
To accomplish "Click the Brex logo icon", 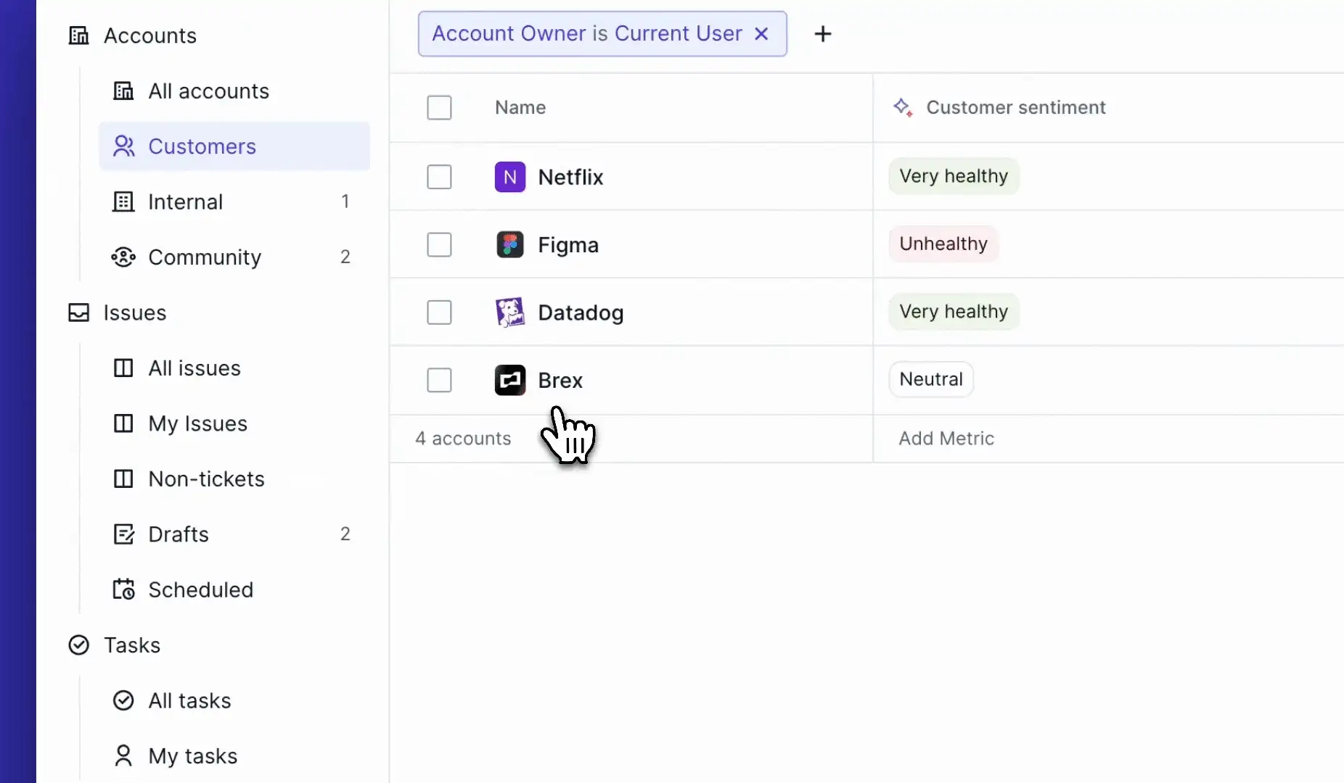I will 510,380.
